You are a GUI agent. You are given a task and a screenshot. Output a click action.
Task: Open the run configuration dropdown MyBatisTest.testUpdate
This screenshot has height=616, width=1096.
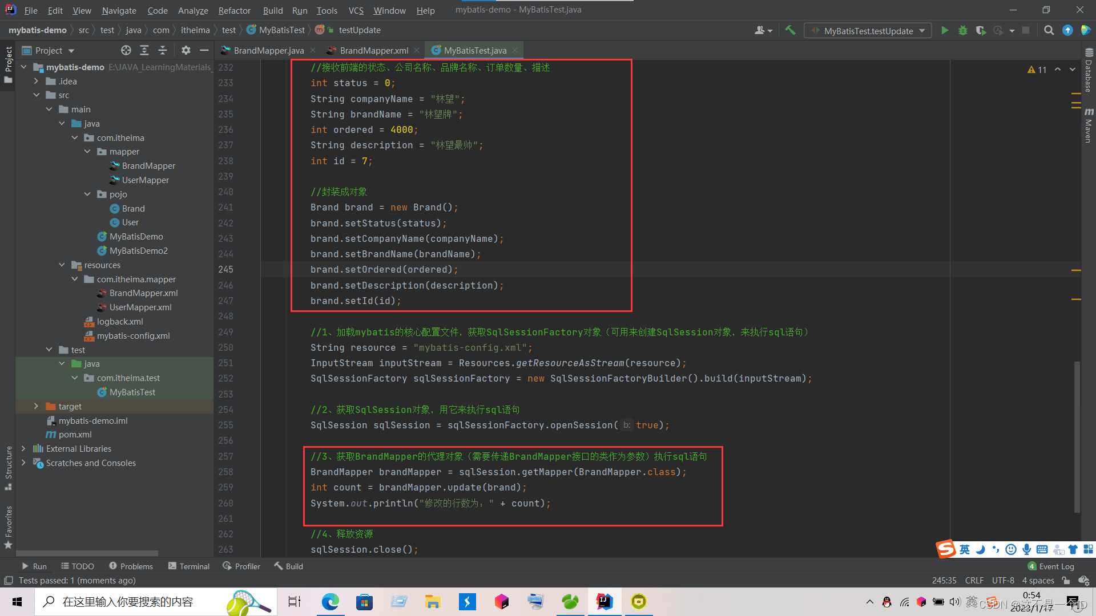[868, 31]
